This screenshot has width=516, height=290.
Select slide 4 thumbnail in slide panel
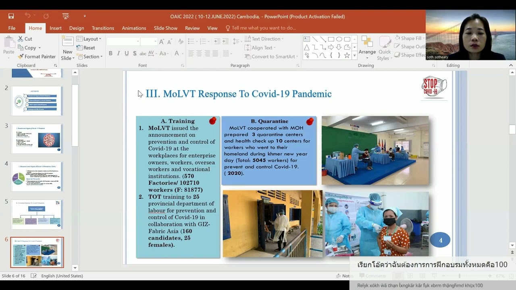(37, 176)
